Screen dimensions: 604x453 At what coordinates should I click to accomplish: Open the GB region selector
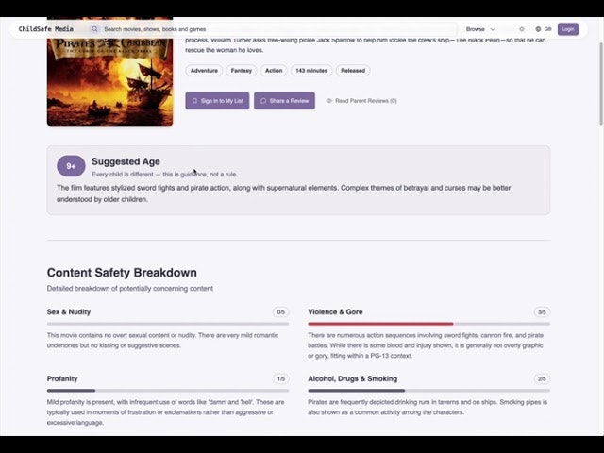(x=543, y=29)
